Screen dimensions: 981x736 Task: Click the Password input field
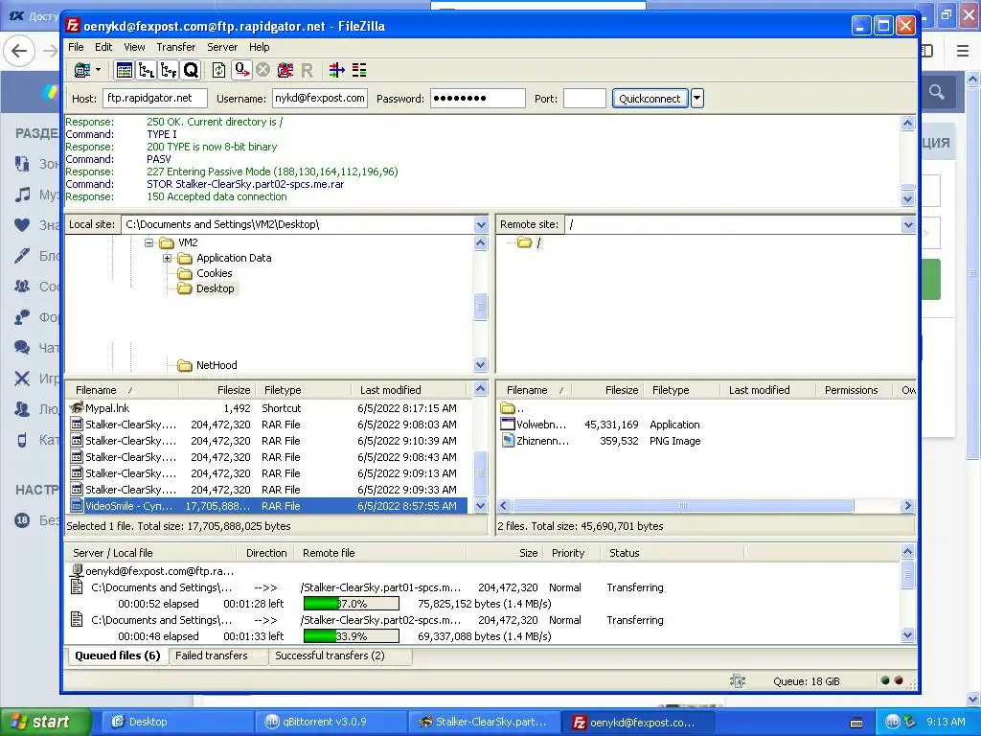[477, 99]
